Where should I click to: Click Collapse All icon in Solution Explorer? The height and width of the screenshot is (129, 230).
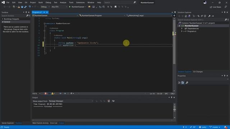coord(202,16)
